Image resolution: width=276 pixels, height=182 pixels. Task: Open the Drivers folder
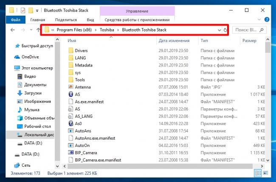coord(82,51)
